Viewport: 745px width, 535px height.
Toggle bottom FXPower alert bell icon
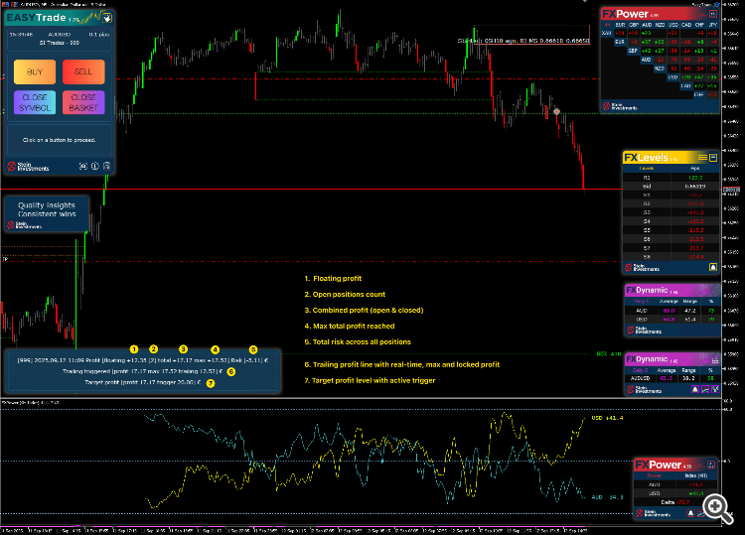point(690,513)
